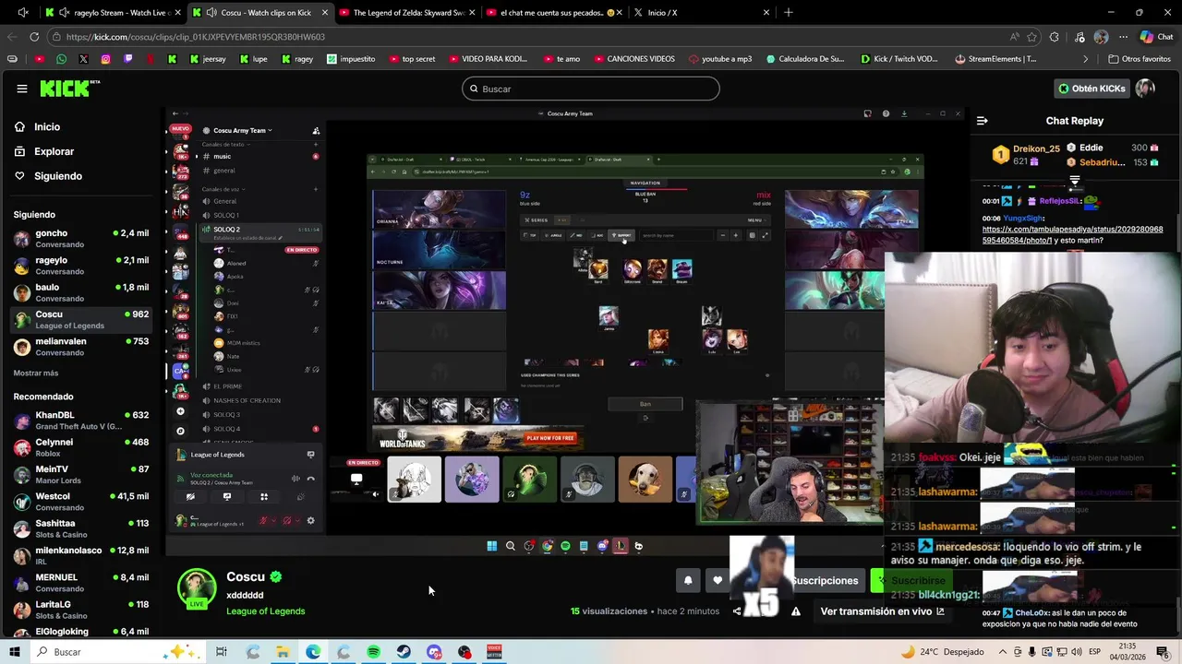The image size is (1182, 664).
Task: Open the Inicio sidebar item
Action: [x=47, y=127]
